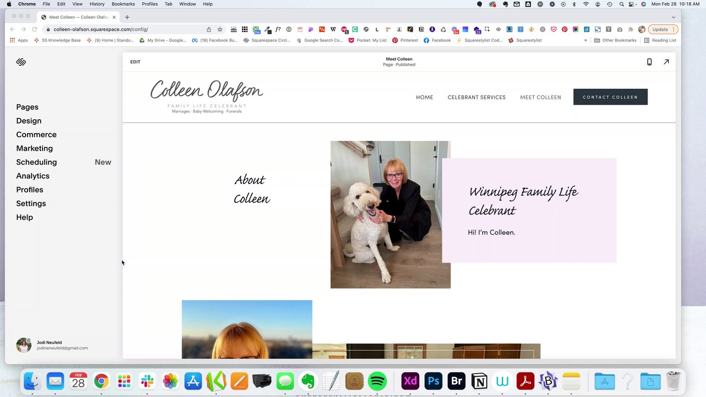
Task: Show hidden bookmarks via chevron
Action: 586,40
